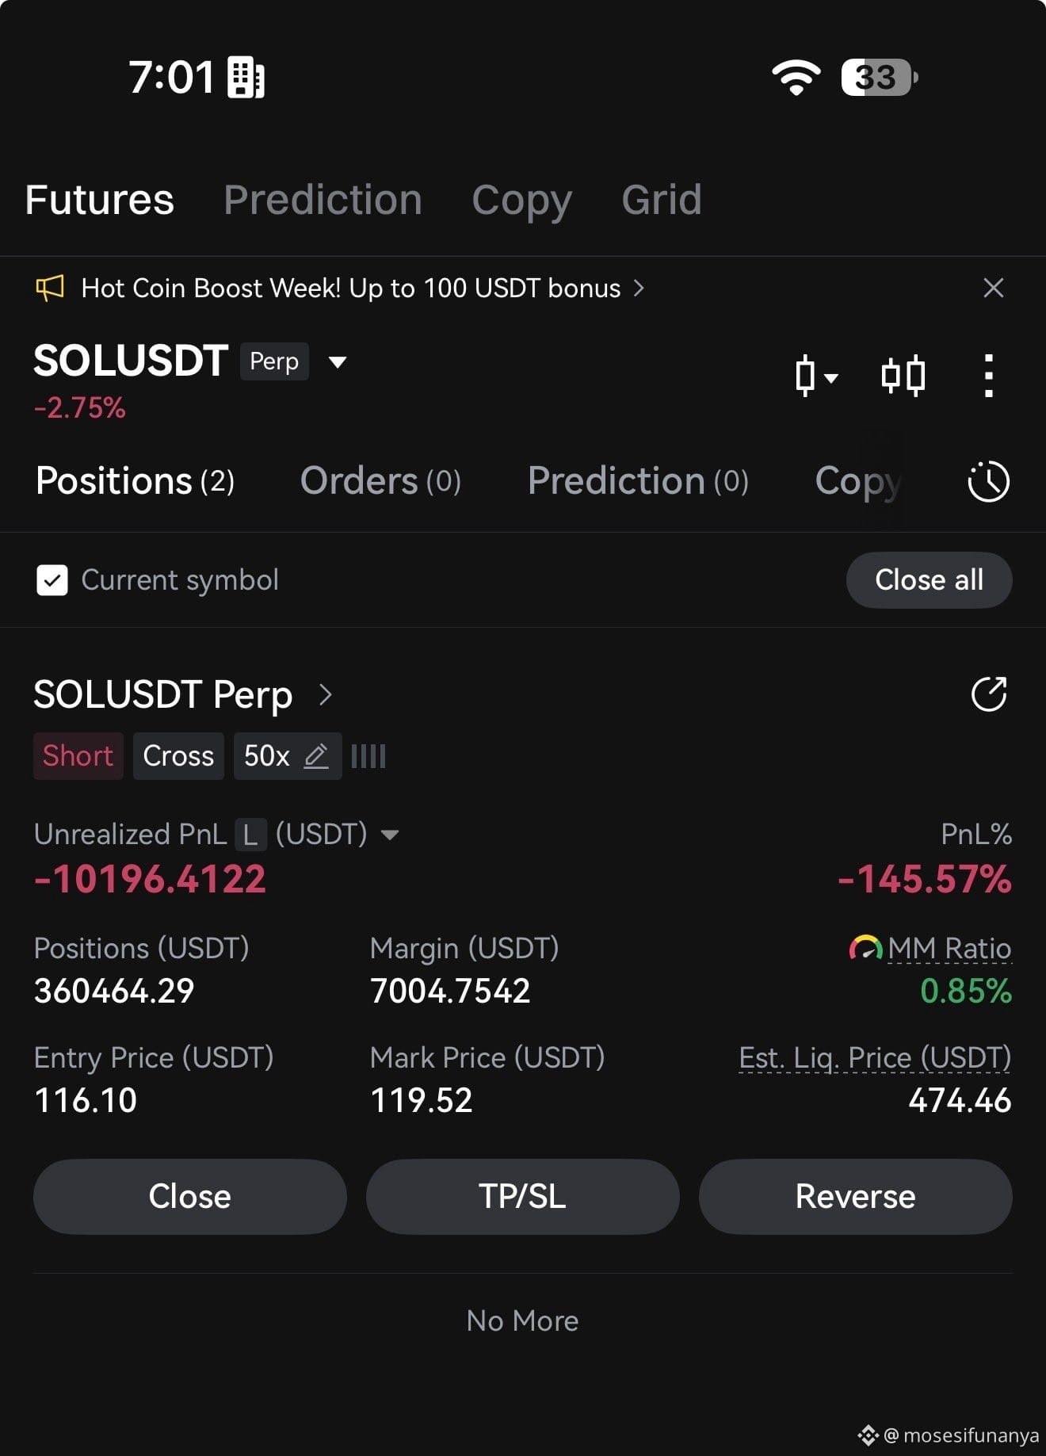Tap the MM Ratio gauge icon
Viewport: 1046px width, 1456px height.
click(x=865, y=948)
